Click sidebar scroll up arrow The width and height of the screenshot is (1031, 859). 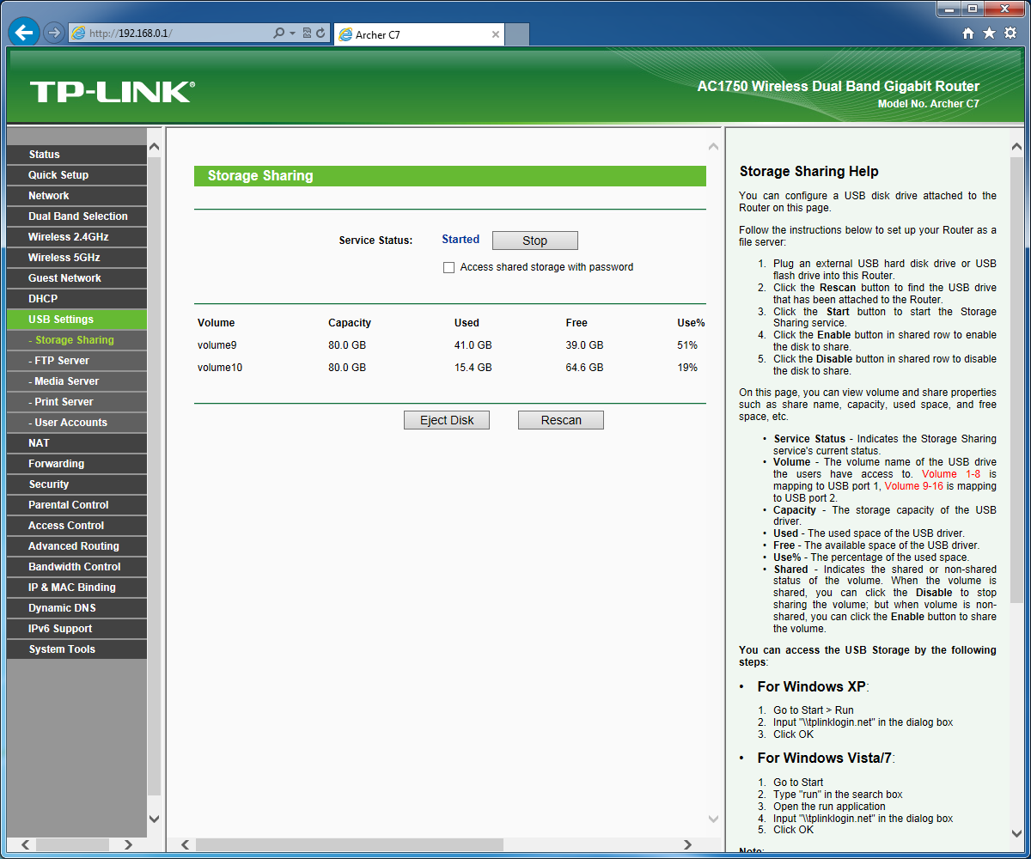click(155, 147)
